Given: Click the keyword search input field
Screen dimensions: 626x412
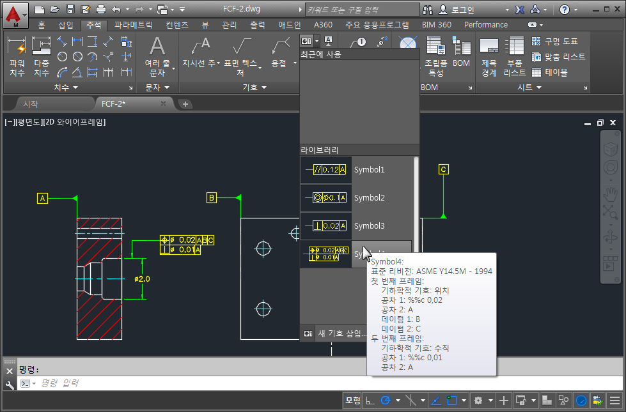Looking at the screenshot, I should pos(362,10).
